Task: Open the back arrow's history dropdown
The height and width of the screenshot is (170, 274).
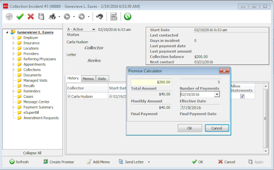Action: 74,17
